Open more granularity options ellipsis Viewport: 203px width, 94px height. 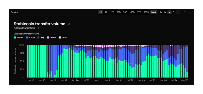click(178, 12)
